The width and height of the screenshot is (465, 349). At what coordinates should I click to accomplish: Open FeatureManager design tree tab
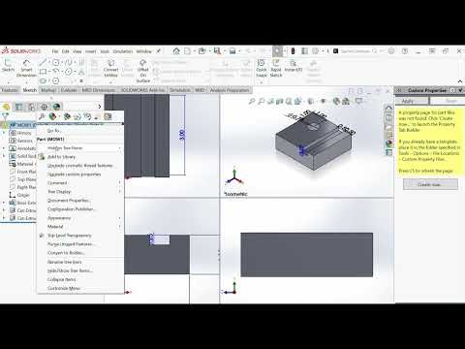coord(6,107)
